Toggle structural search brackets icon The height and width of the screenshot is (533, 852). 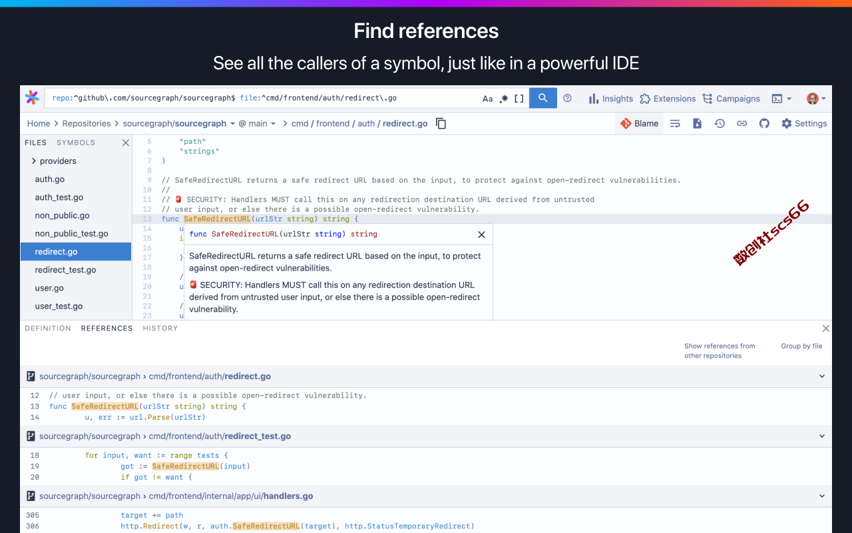[x=519, y=99]
